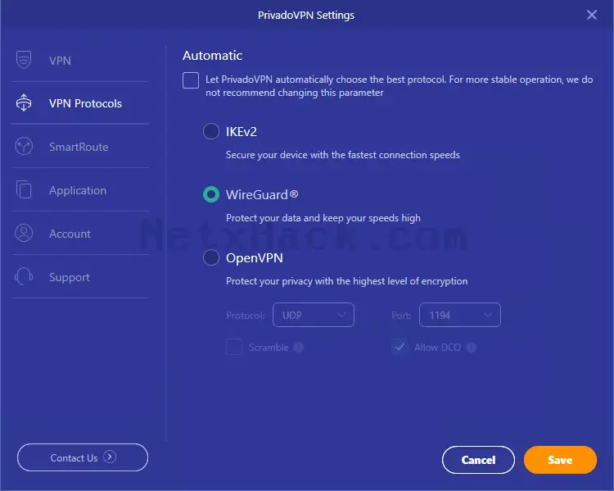Select the OpenVPN radio button
The image size is (614, 491).
pyautogui.click(x=211, y=257)
